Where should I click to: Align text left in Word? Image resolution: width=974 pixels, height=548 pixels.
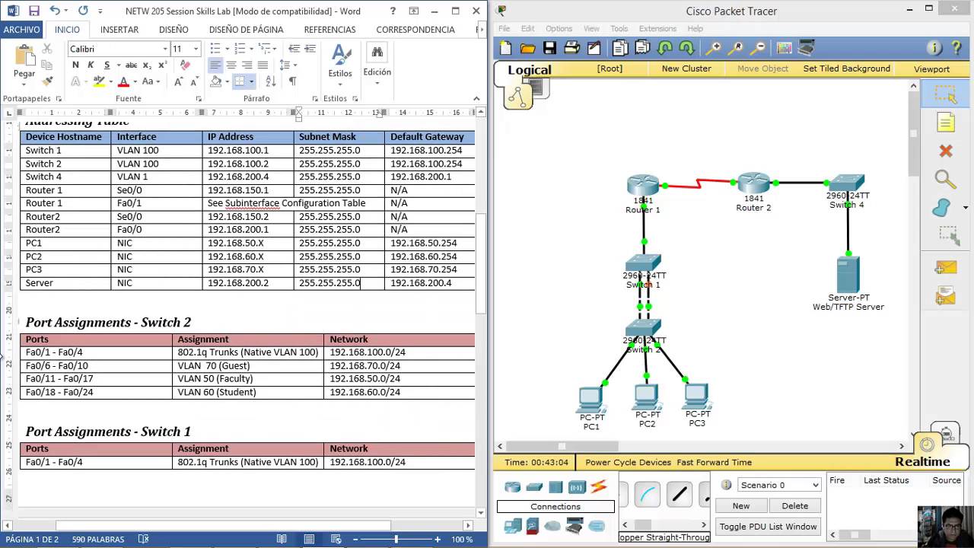[215, 65]
